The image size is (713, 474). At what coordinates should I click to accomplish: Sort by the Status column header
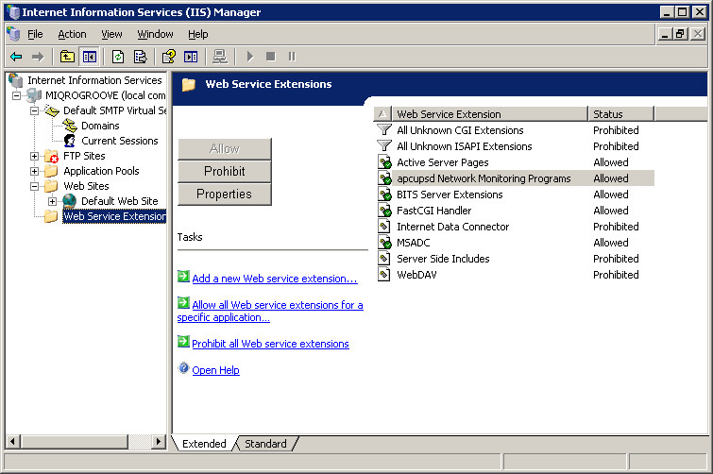pos(620,114)
